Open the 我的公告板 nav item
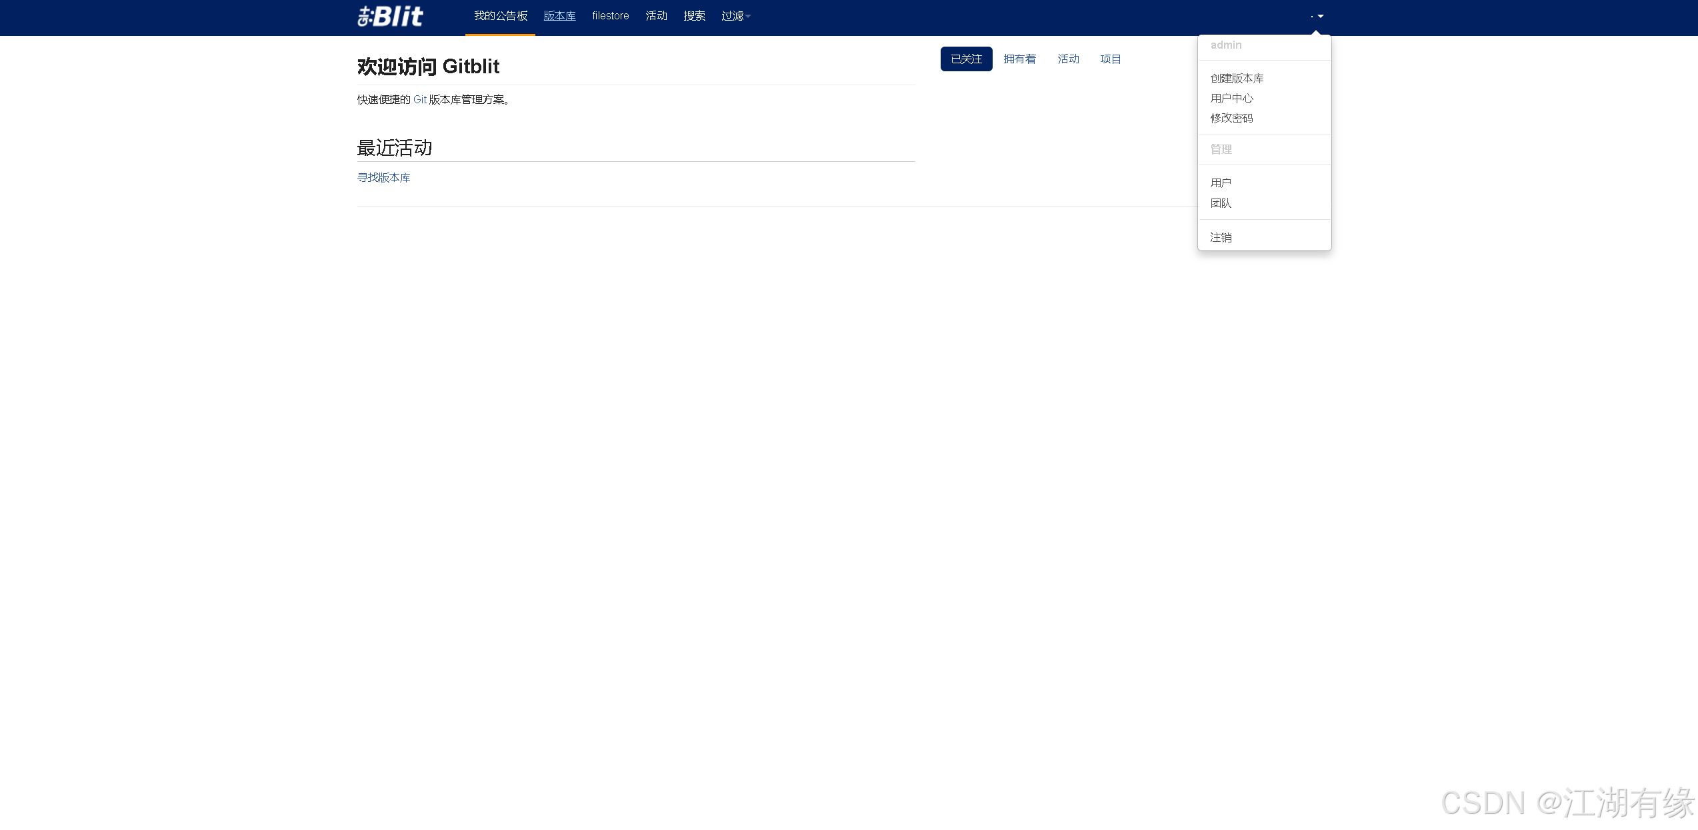The height and width of the screenshot is (830, 1698). pyautogui.click(x=501, y=16)
